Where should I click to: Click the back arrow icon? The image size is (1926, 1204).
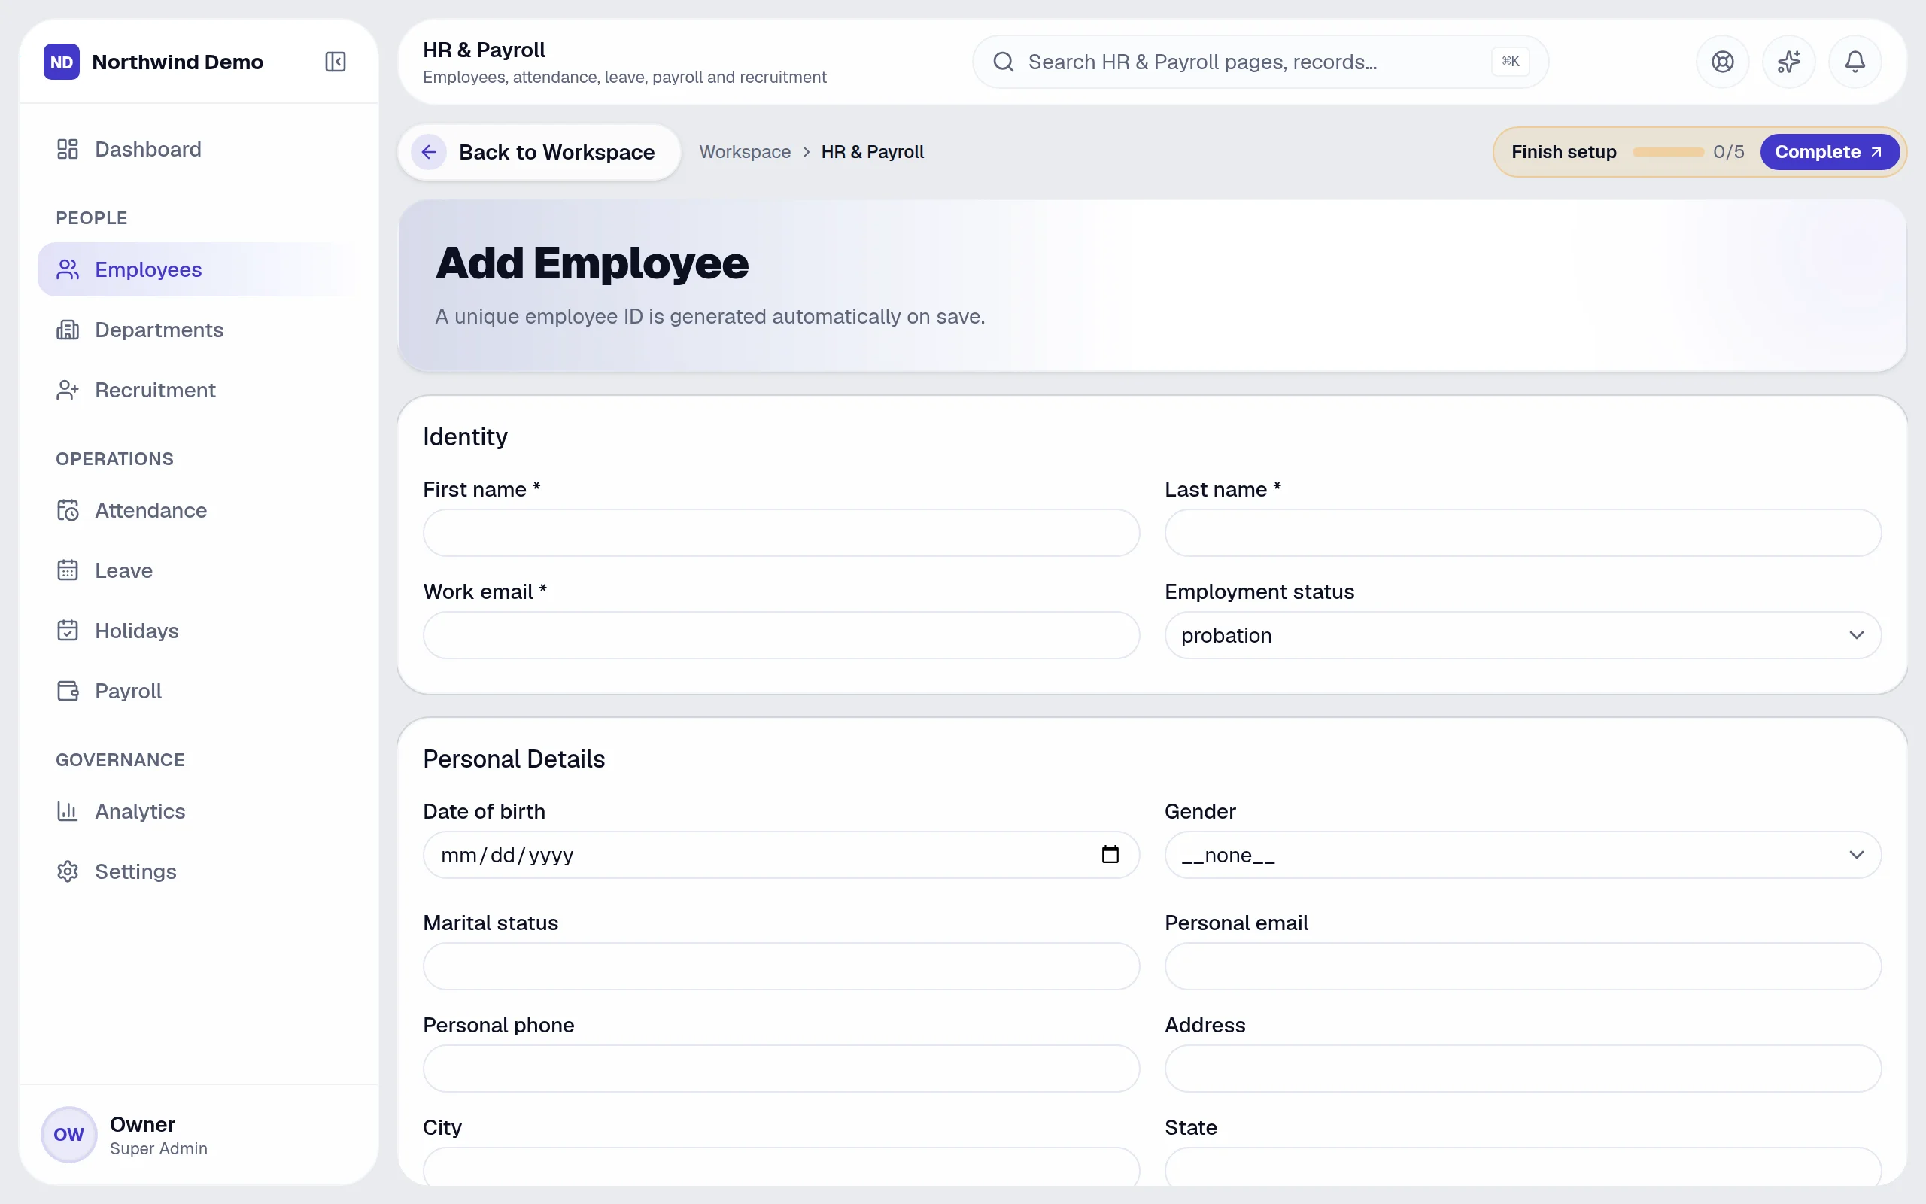[x=428, y=152]
